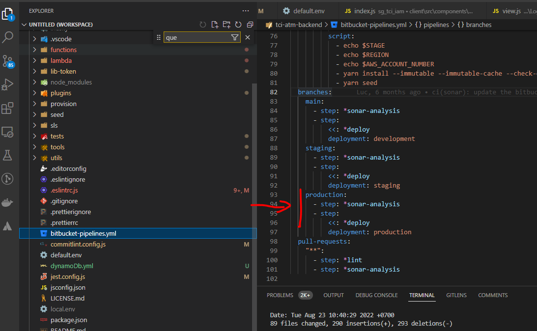Open the Search view in activity bar

click(8, 37)
